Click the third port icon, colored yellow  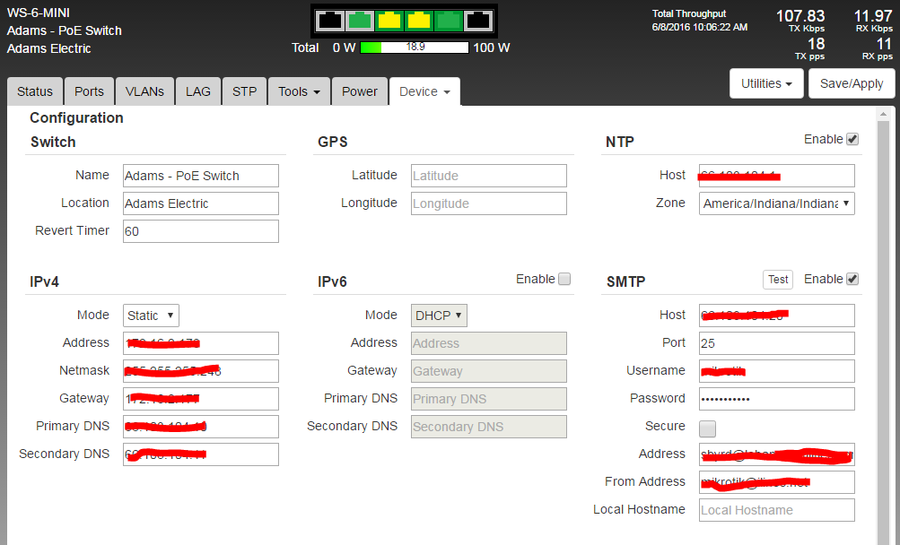[389, 20]
